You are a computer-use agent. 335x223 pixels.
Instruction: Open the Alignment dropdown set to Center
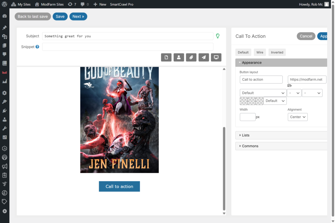pos(297,117)
